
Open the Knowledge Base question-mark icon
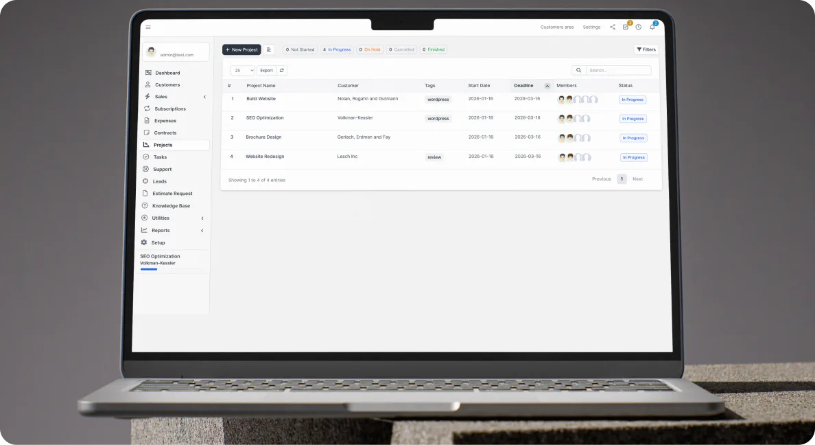(145, 205)
